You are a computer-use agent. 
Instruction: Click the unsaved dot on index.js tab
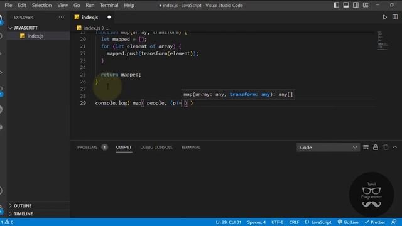click(109, 17)
